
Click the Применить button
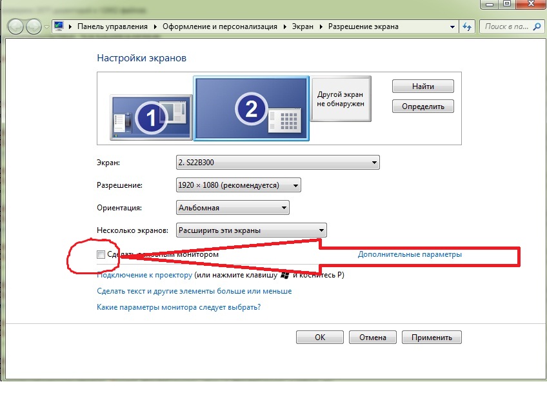click(x=432, y=337)
